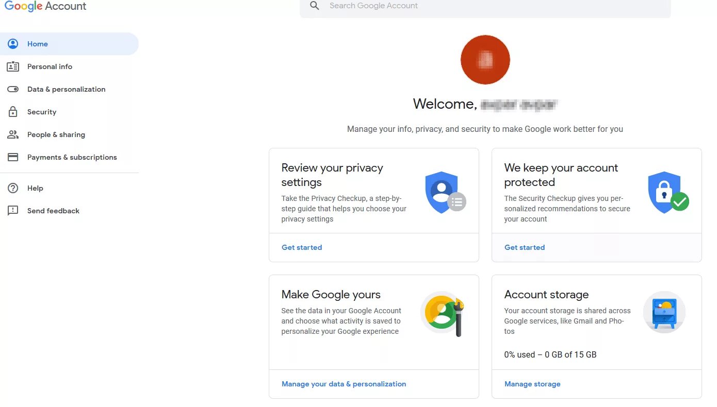
Task: Click the Account storage heading
Action: [x=546, y=295]
